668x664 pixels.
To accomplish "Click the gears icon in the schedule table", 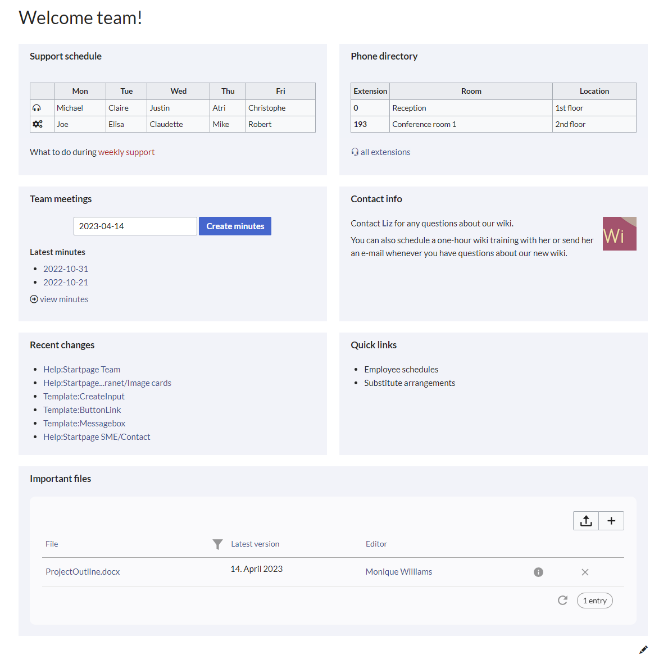I will pos(38,124).
